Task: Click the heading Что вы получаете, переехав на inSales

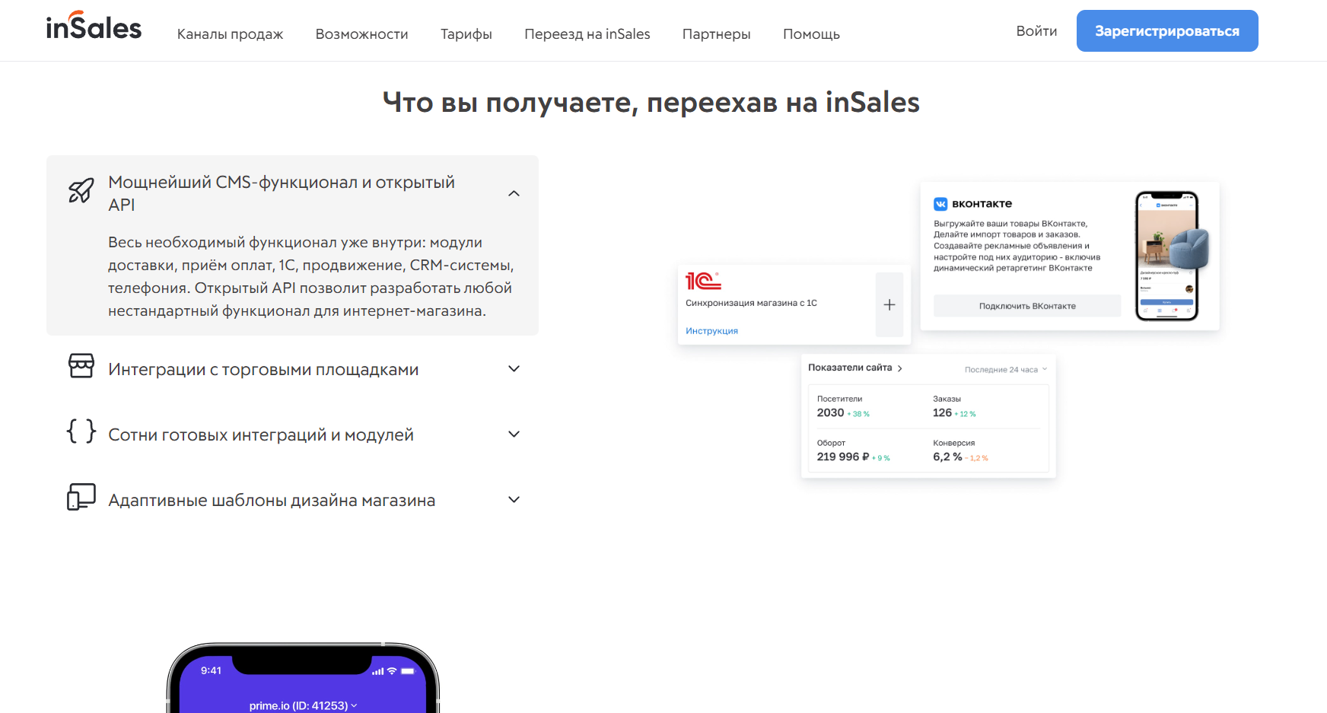Action: point(651,102)
